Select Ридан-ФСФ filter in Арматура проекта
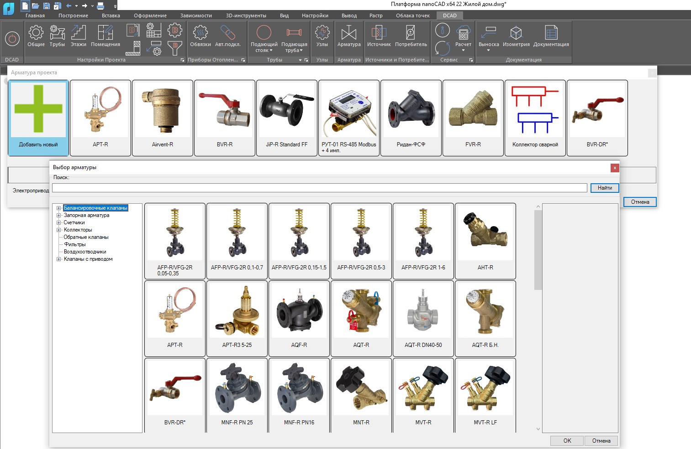 pyautogui.click(x=411, y=118)
